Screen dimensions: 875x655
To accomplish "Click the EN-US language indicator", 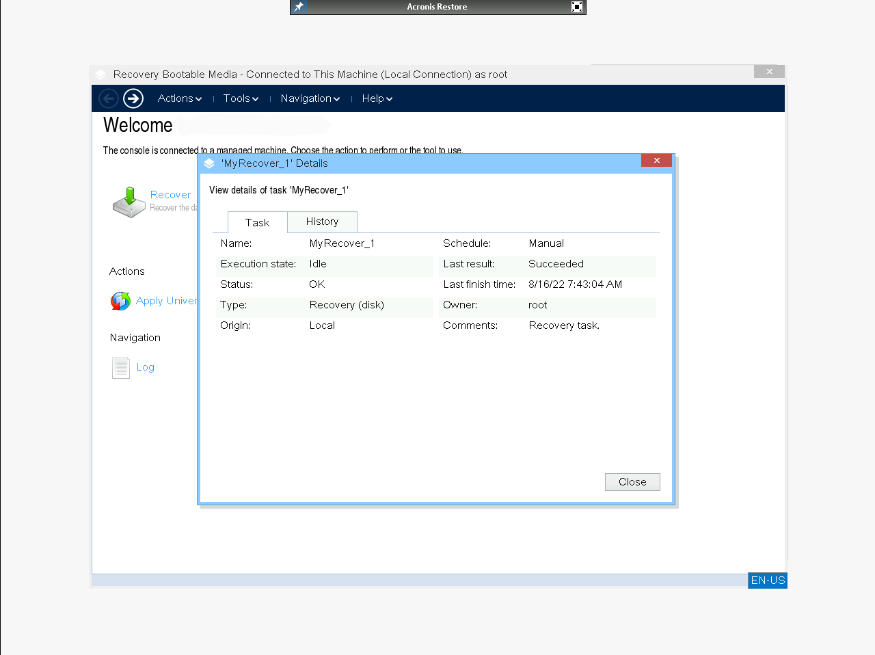I will click(768, 580).
